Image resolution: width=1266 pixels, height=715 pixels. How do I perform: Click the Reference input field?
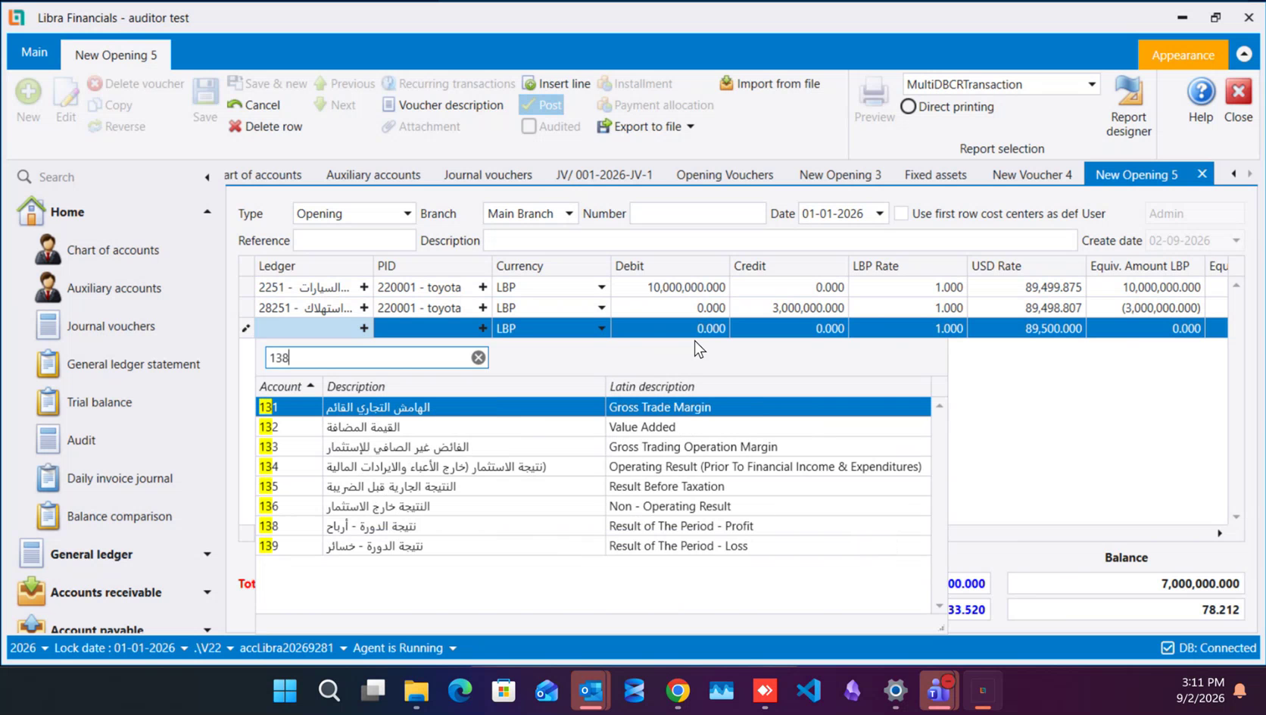tap(354, 240)
